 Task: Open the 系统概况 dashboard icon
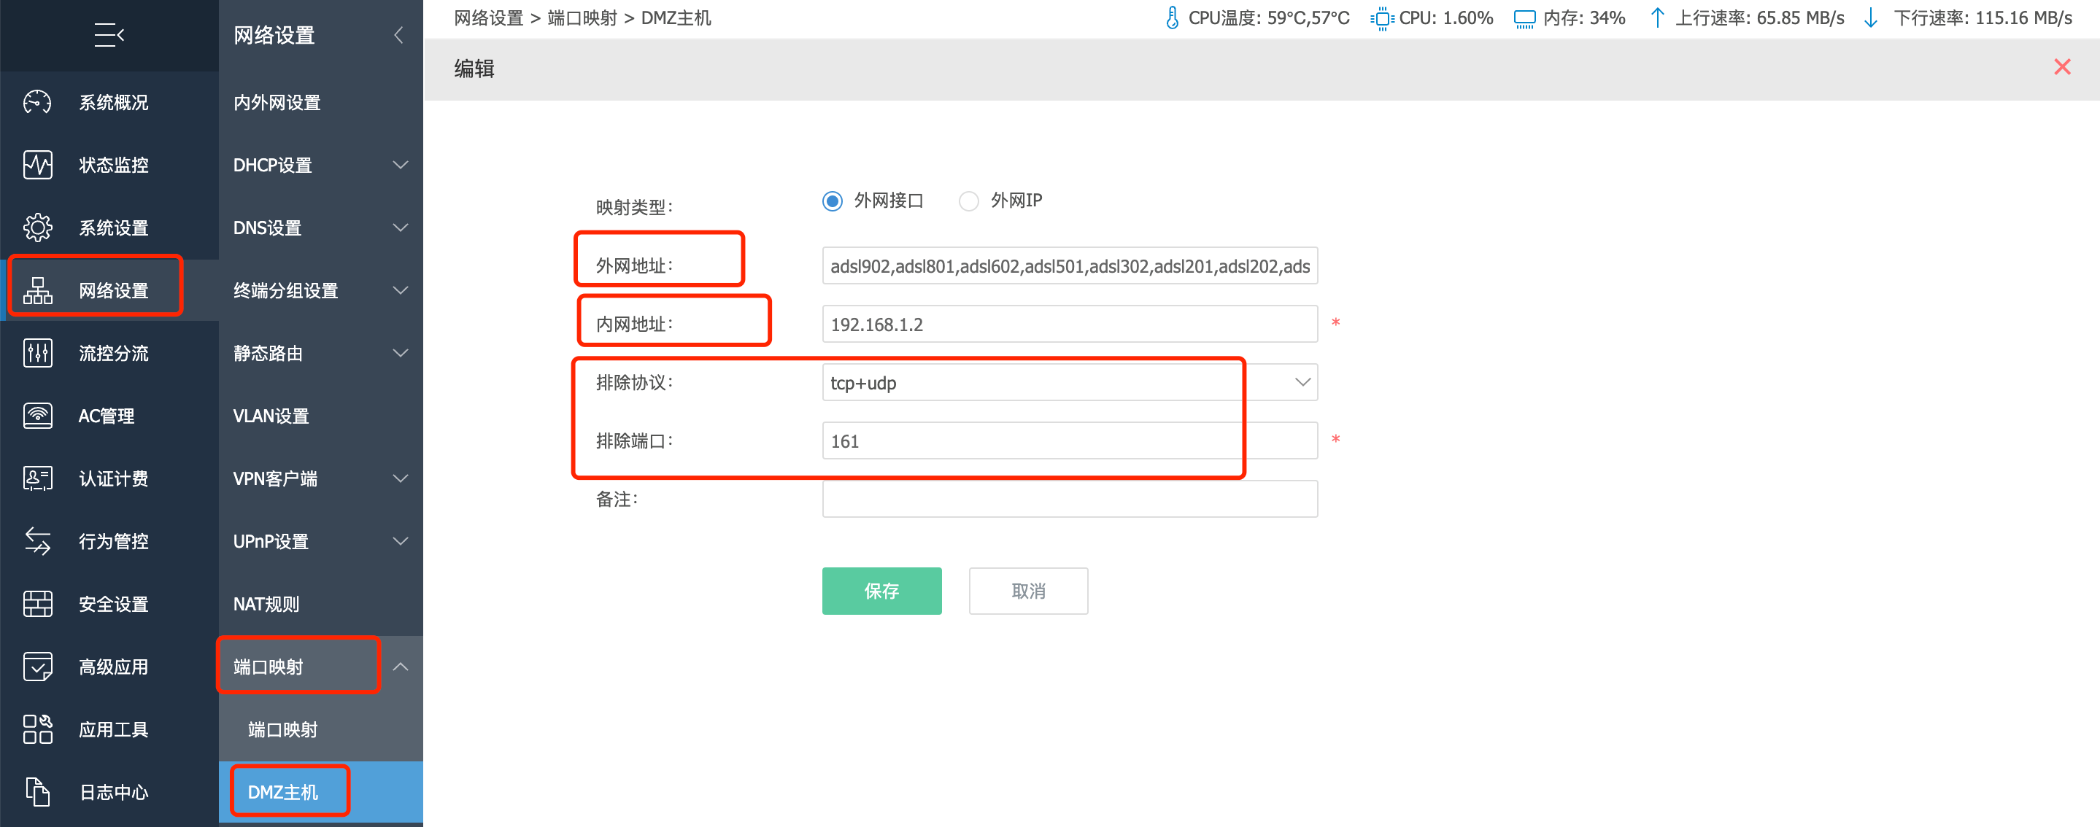37,103
